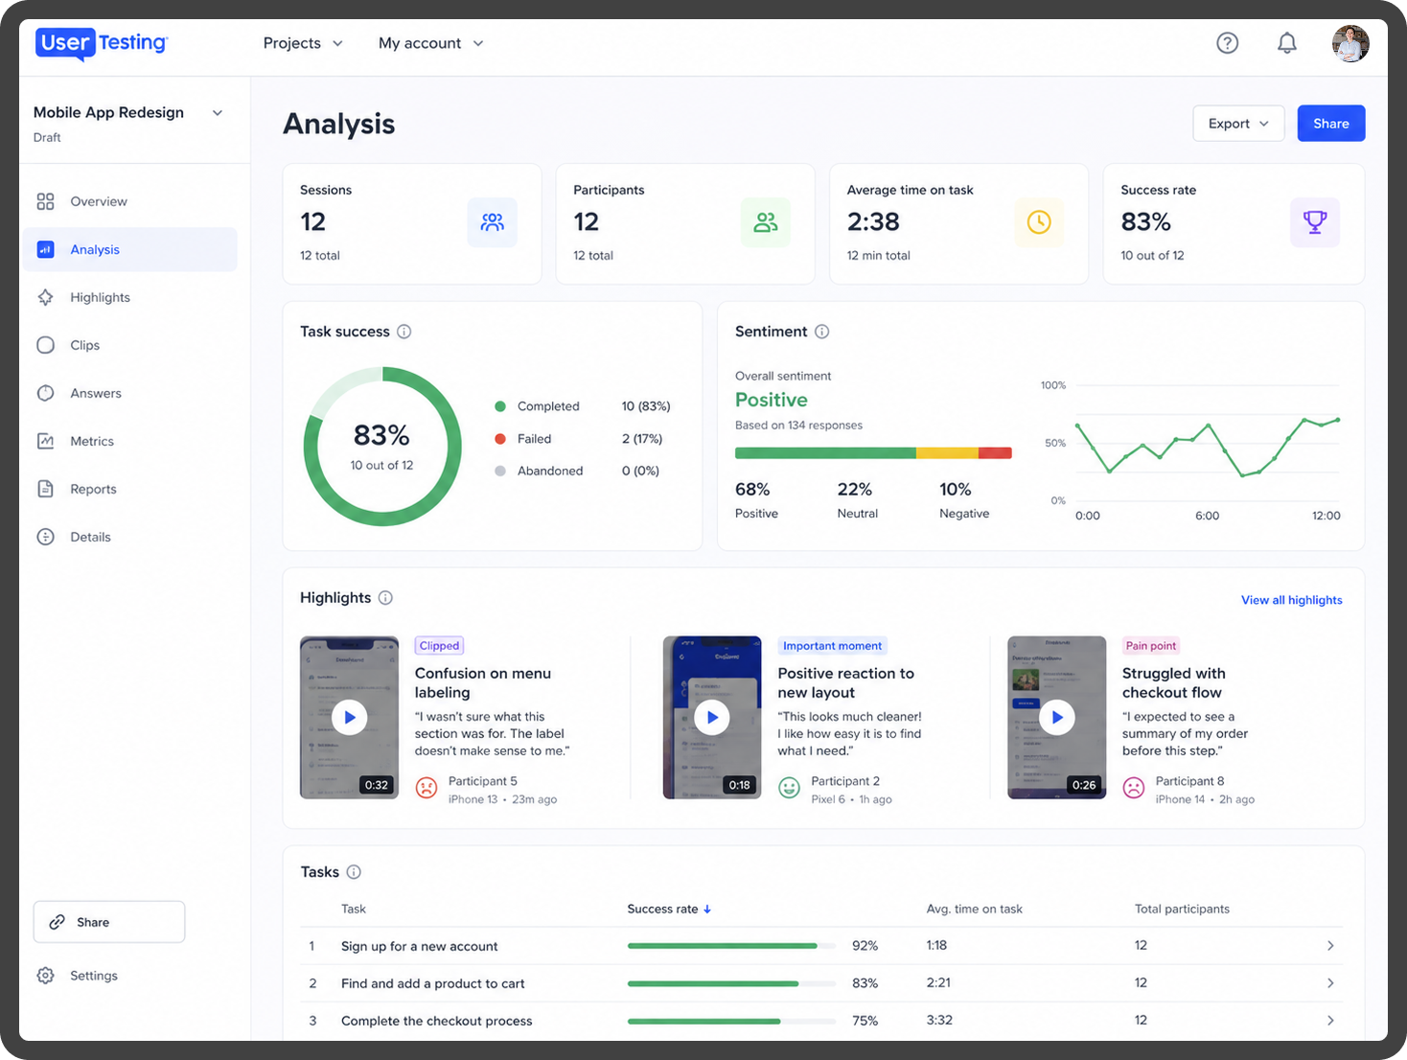Click the Highlights section info icon
This screenshot has height=1060, width=1407.
385,598
